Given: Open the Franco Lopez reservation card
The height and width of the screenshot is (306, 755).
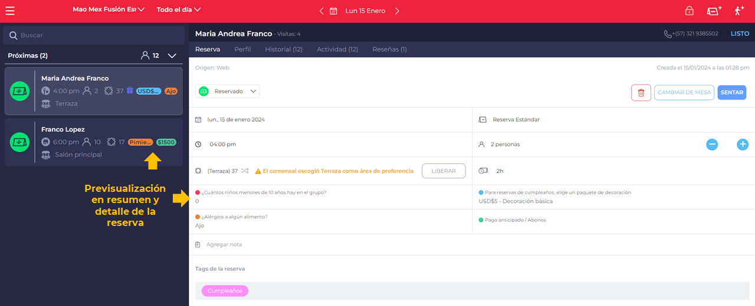Looking at the screenshot, I should pyautogui.click(x=94, y=142).
